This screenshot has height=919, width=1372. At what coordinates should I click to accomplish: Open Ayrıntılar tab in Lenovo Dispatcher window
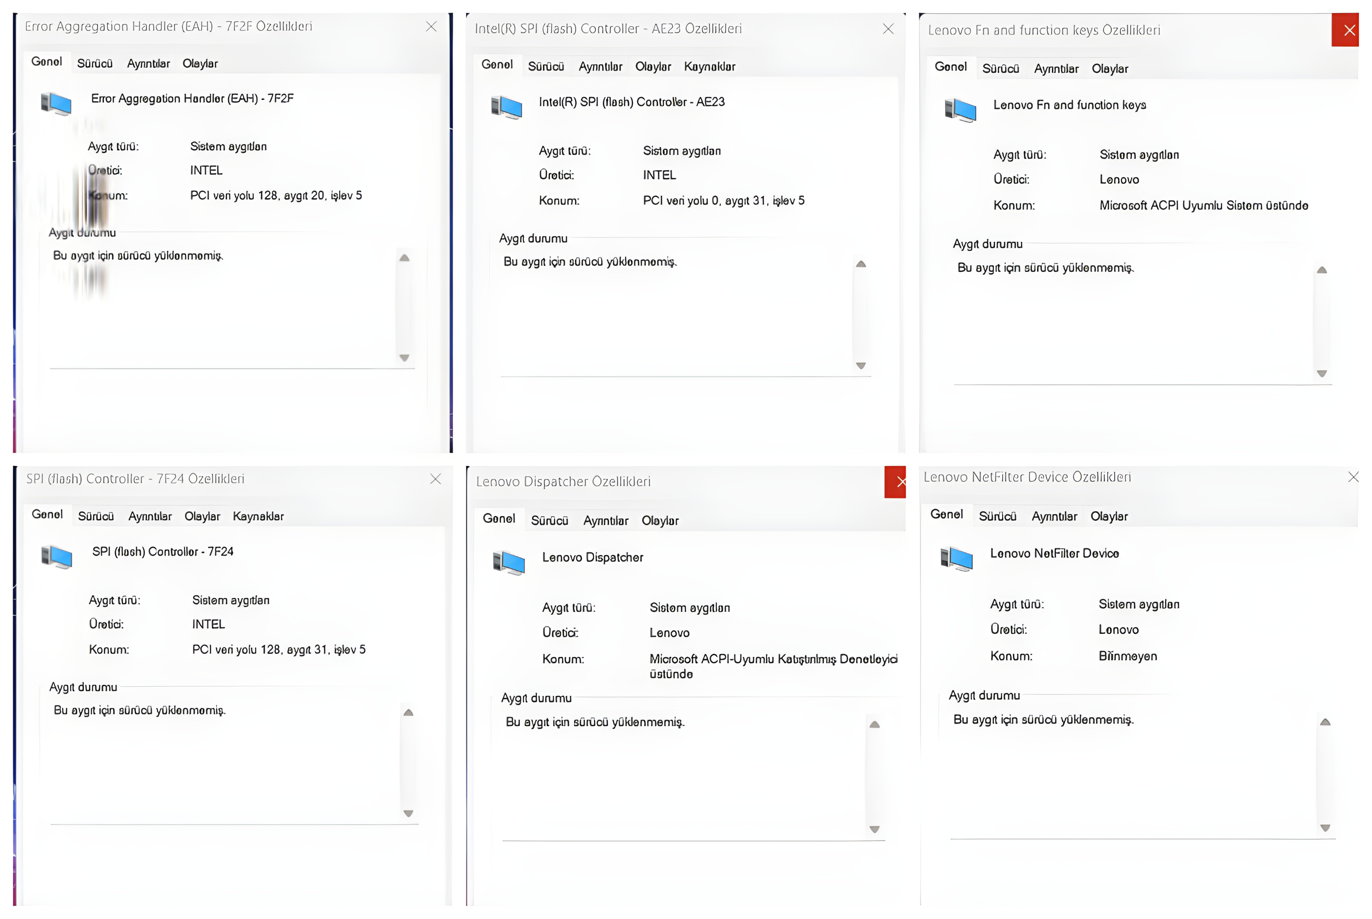pyautogui.click(x=606, y=520)
